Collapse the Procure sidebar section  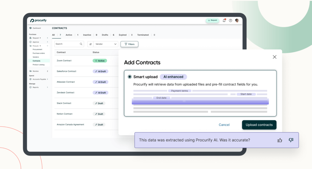(47, 46)
